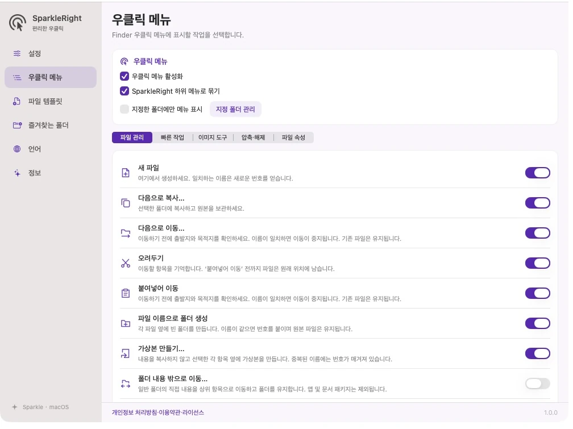Go to 파일 템플릿 in sidebar
The image size is (573, 429).
pyautogui.click(x=51, y=101)
